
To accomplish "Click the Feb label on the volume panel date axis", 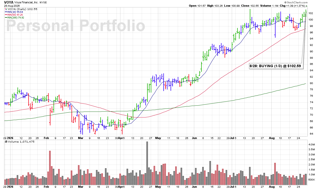I will point(47,187).
